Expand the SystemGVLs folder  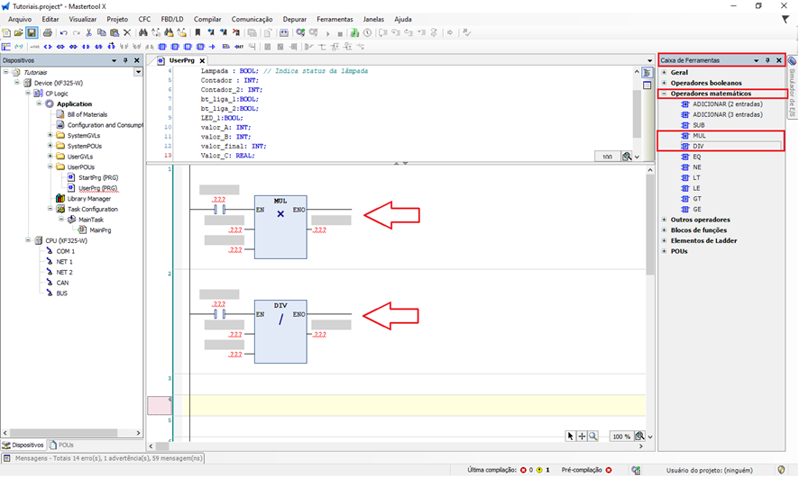[x=51, y=135]
